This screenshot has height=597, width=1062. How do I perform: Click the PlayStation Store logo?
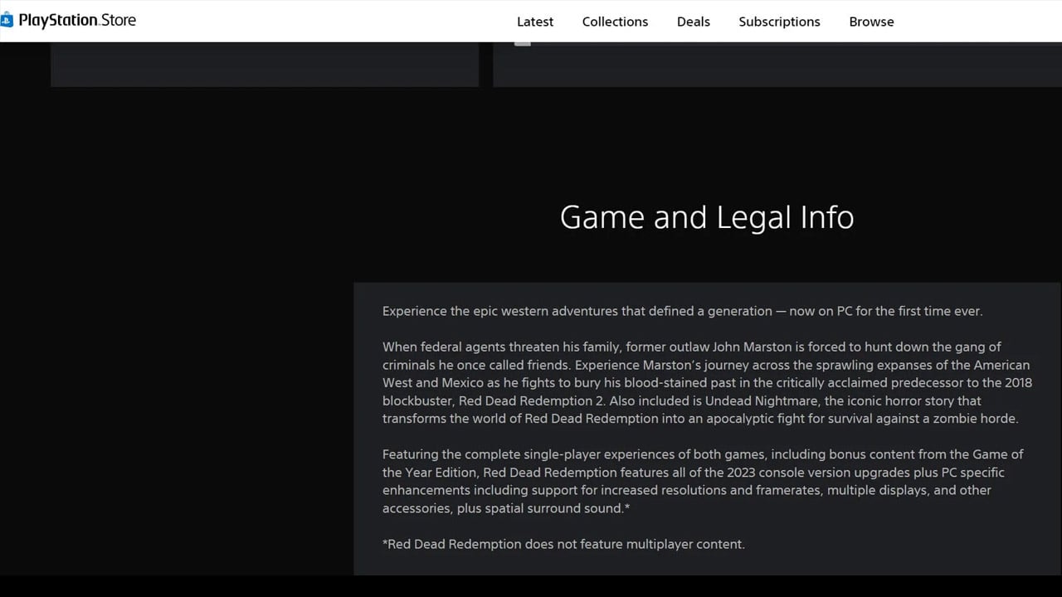coord(68,21)
